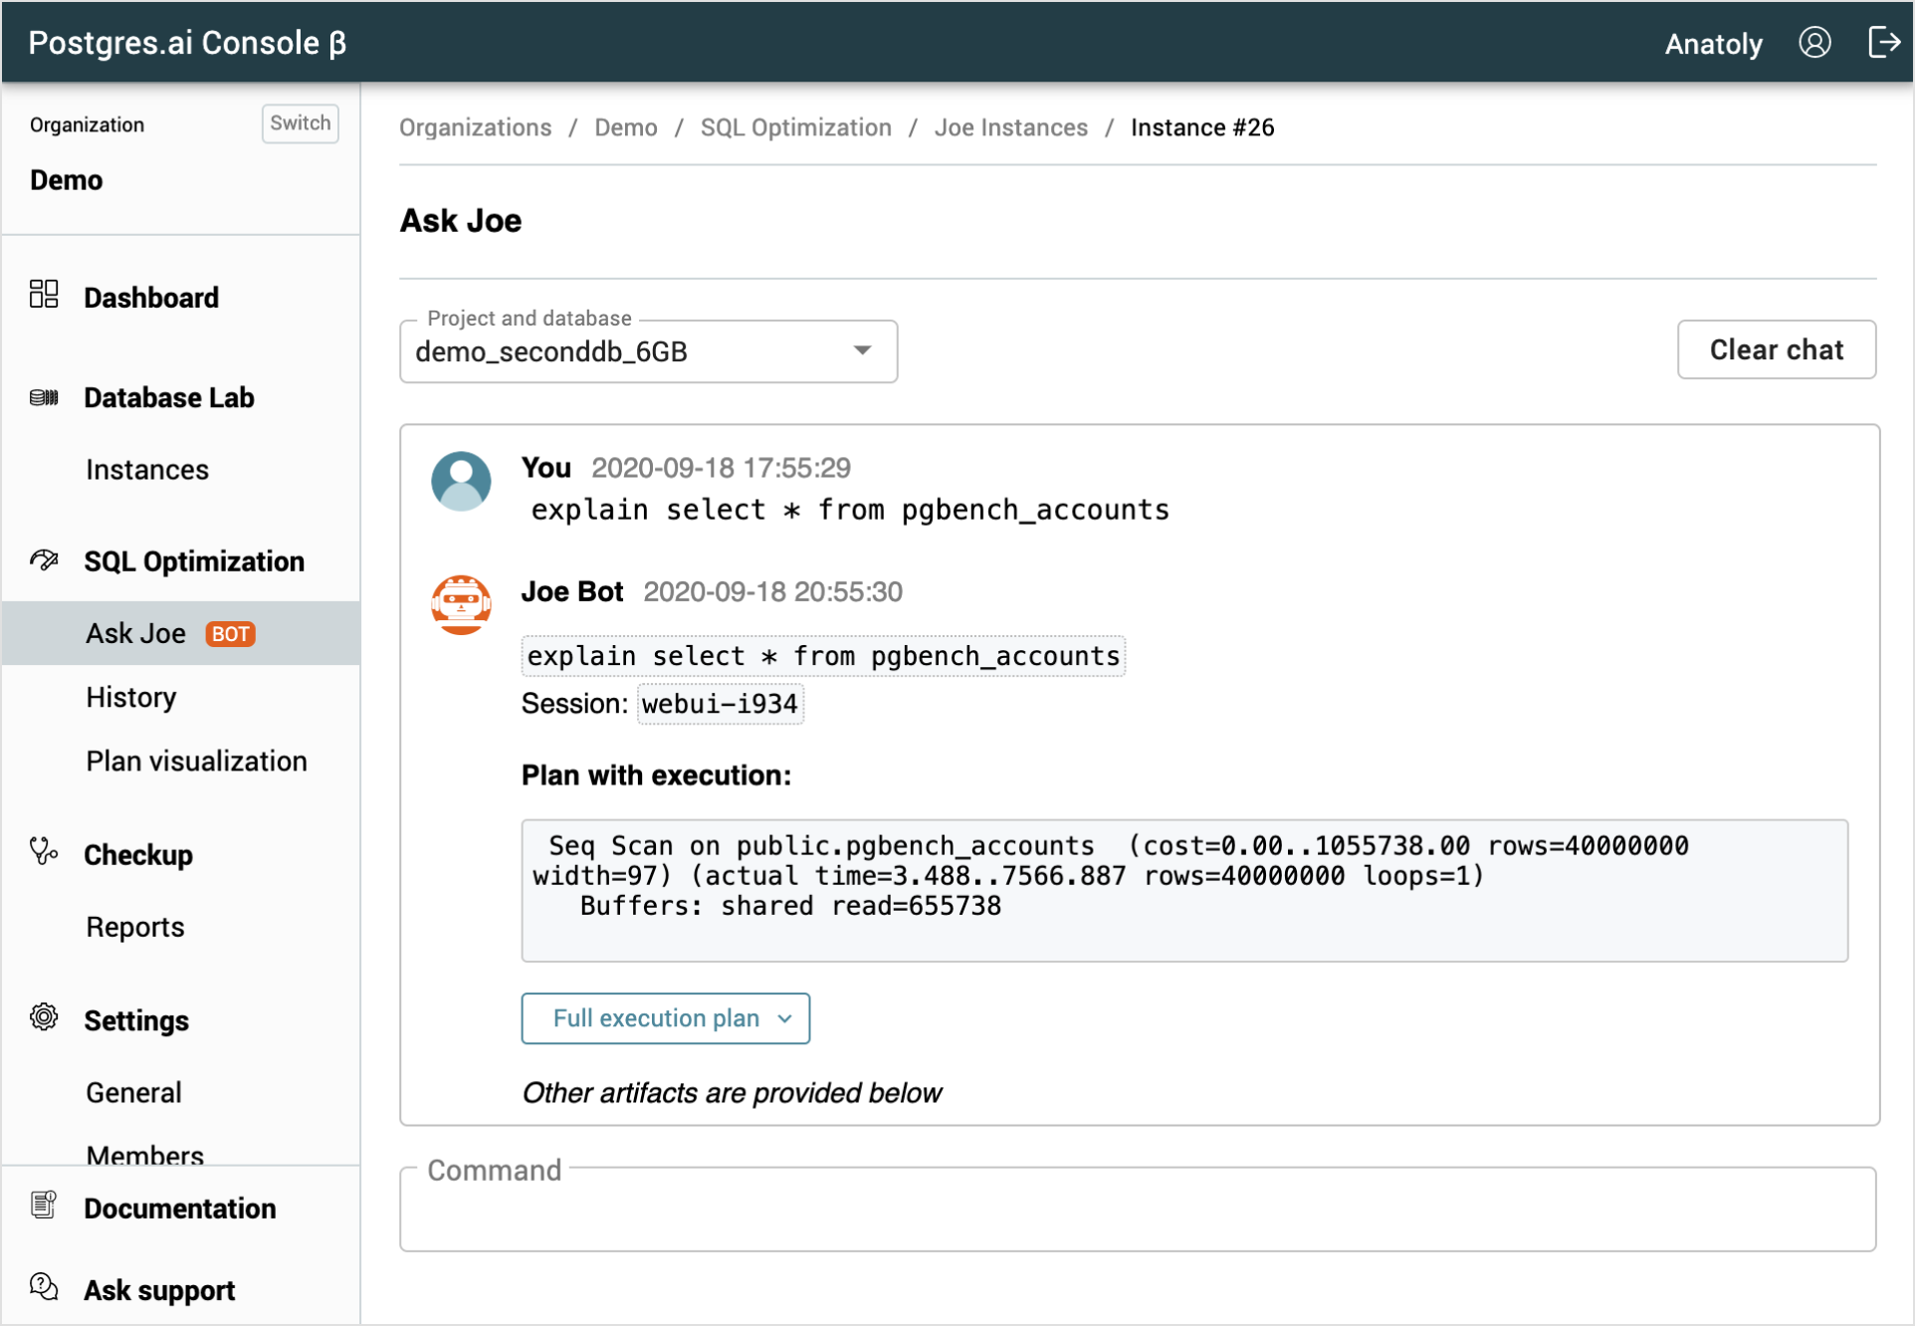
Task: Click the Joe Bot robot avatar
Action: 461,604
